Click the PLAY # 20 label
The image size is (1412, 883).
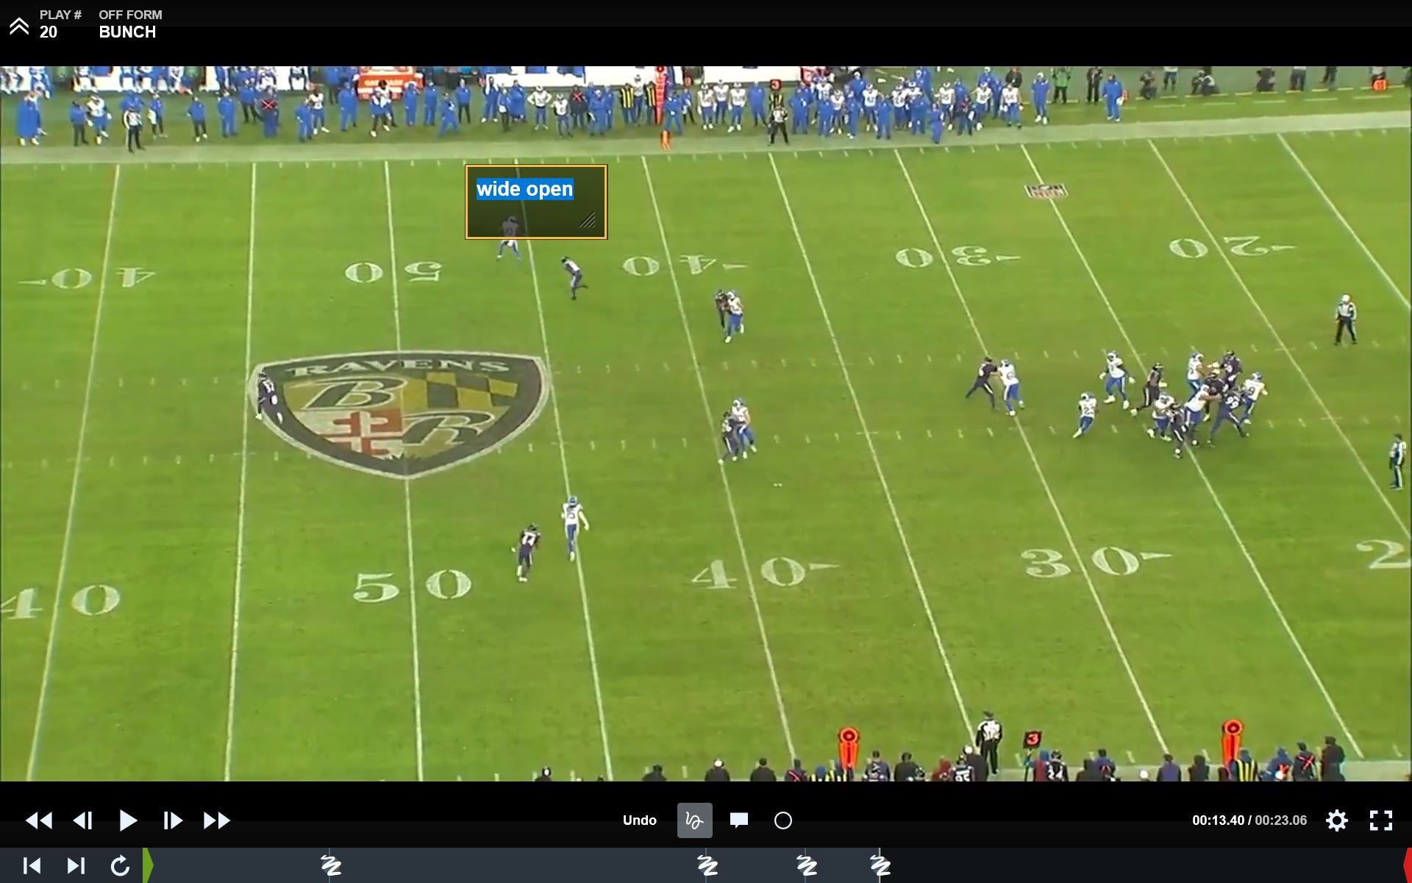point(60,24)
